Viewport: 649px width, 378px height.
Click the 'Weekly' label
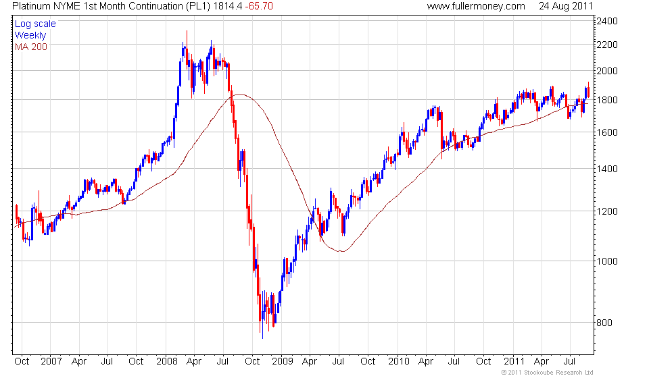click(x=30, y=36)
